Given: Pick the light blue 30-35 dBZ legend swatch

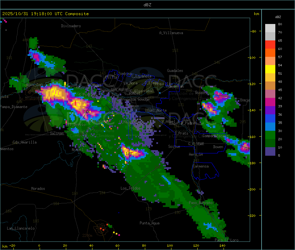Looking at the screenshot, I should 270,127.
